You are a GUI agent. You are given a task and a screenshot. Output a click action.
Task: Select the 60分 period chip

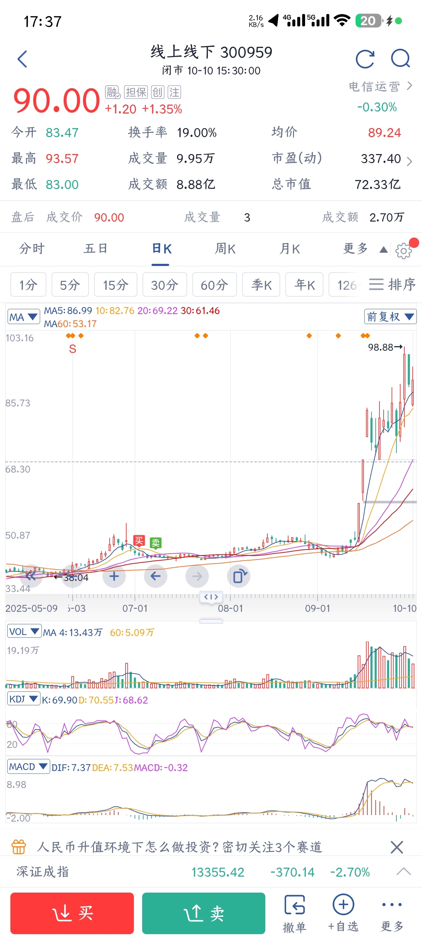pyautogui.click(x=214, y=285)
